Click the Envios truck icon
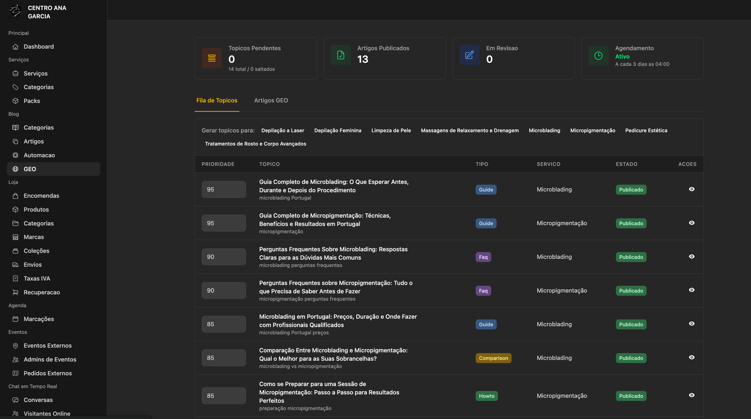Image resolution: width=751 pixels, height=419 pixels. click(15, 265)
